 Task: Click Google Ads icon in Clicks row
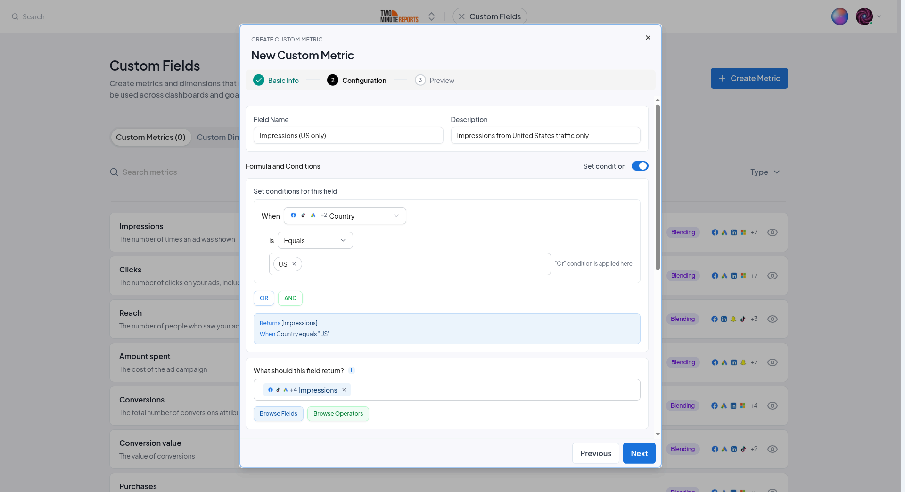(x=724, y=276)
